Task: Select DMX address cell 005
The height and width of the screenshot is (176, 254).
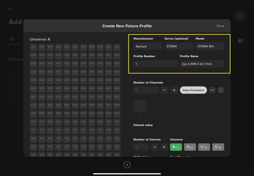Action: coord(67,47)
